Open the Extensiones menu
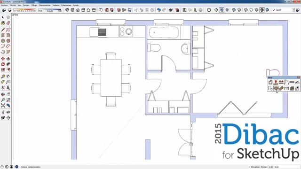The image size is (301, 169). (x=66, y=5)
